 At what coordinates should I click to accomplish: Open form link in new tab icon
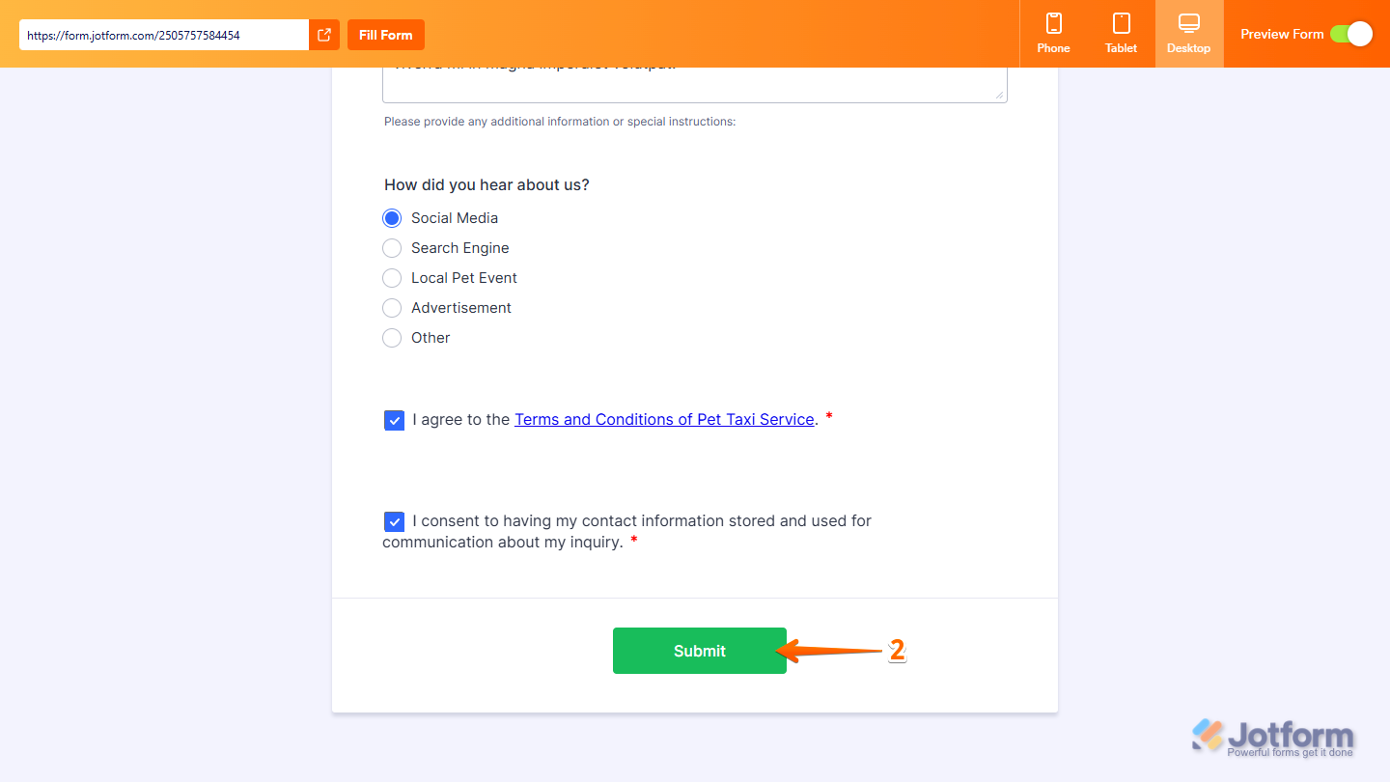pyautogui.click(x=324, y=35)
